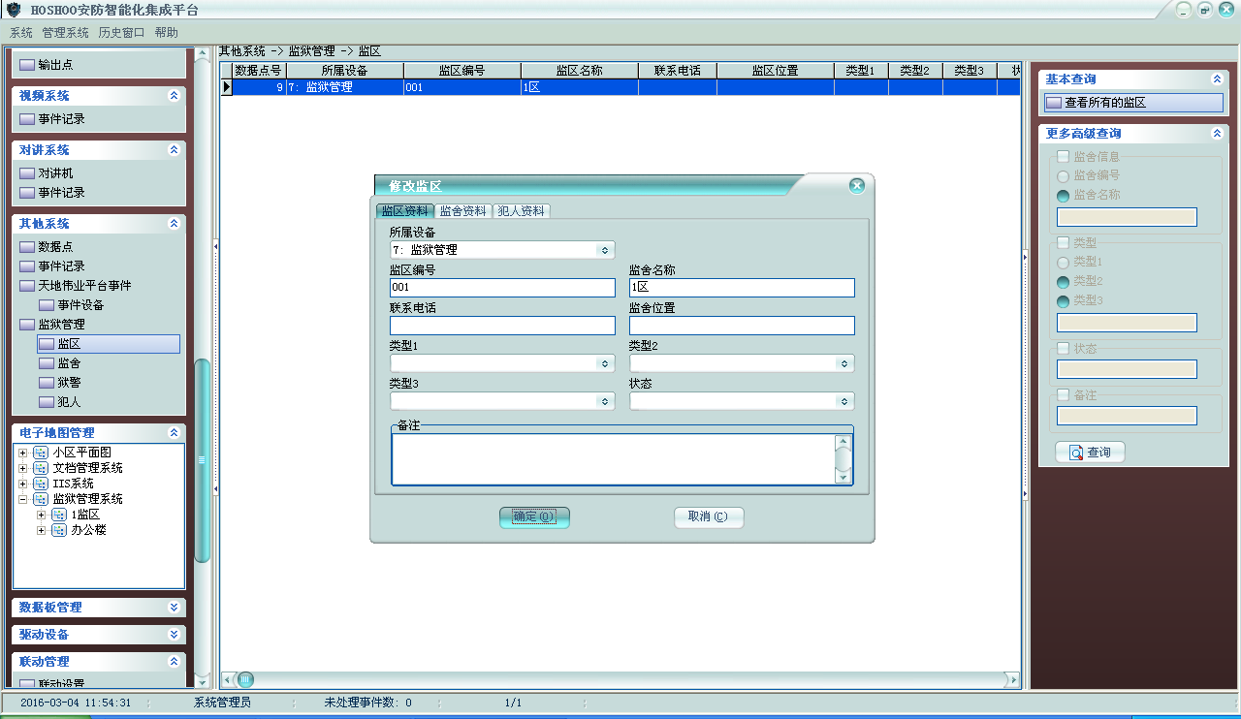Open the 对讲机 item in sidebar
Image resolution: width=1241 pixels, height=719 pixels.
click(x=55, y=173)
